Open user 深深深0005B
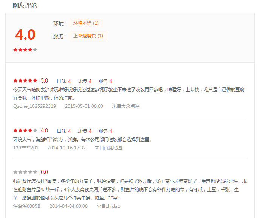The height and width of the screenshot is (218, 260). click(x=27, y=206)
